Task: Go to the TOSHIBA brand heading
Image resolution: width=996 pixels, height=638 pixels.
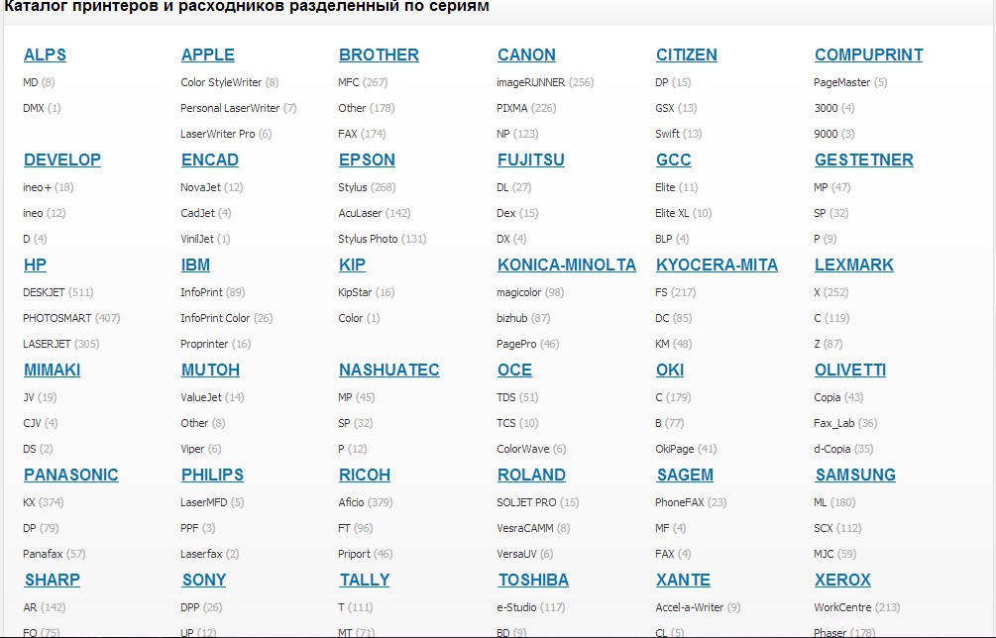Action: [533, 580]
